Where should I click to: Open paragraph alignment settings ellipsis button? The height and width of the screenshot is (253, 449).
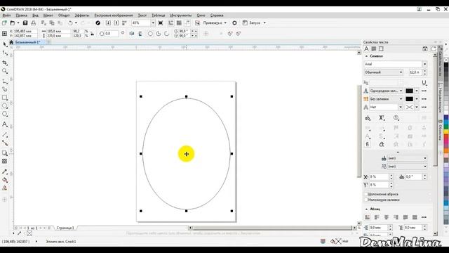point(424,217)
